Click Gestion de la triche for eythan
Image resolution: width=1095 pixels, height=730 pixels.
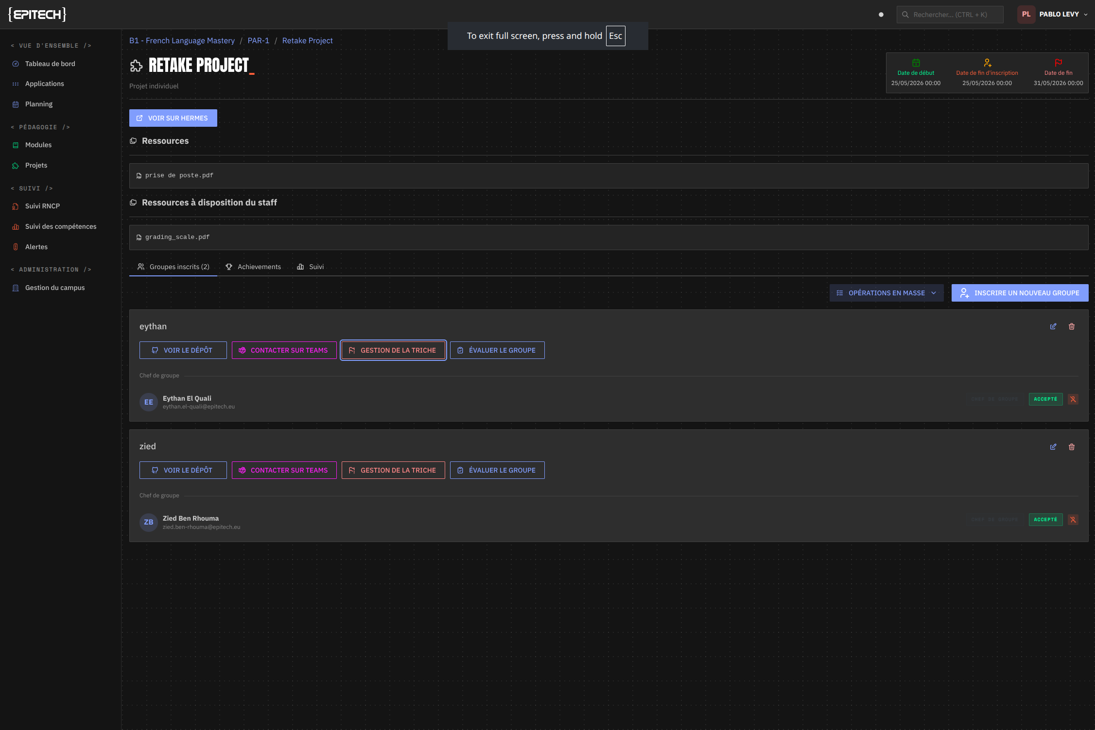tap(393, 350)
